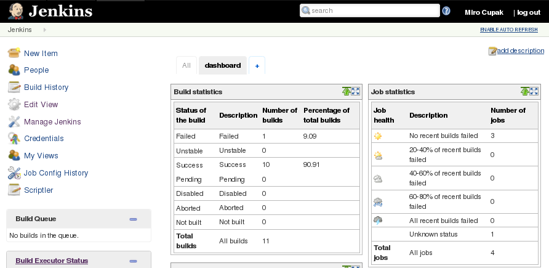Click the Jenkins title text in header
This screenshot has height=268, width=549.
[60, 11]
